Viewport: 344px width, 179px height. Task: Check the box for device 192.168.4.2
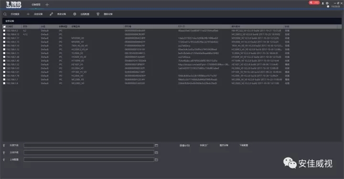click(x=4, y=31)
